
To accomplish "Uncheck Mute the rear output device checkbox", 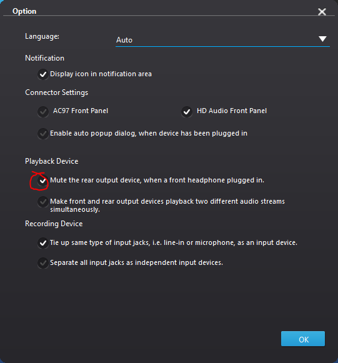I will (43, 181).
